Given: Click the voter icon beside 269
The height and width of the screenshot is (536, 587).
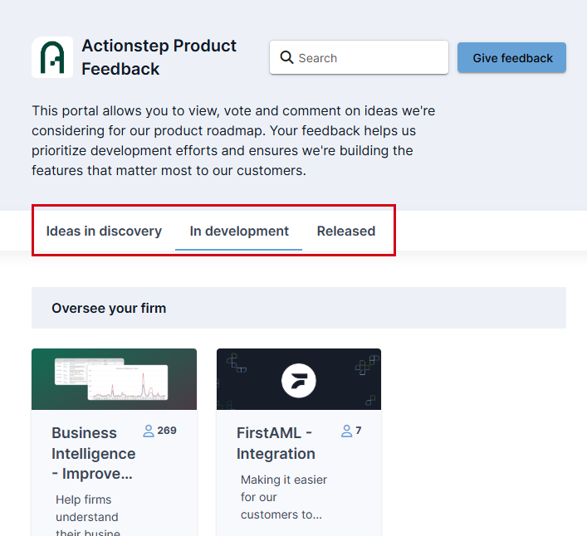Looking at the screenshot, I should [x=149, y=431].
